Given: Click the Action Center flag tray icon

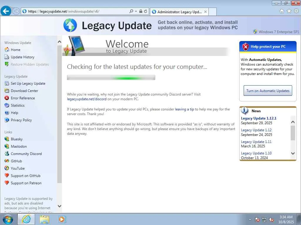Looking at the screenshot, I should pyautogui.click(x=257, y=220).
